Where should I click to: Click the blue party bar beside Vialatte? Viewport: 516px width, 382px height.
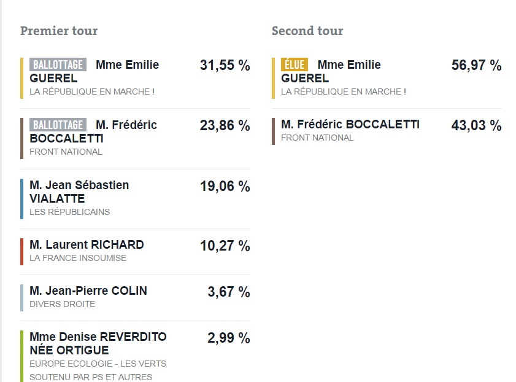(x=22, y=198)
